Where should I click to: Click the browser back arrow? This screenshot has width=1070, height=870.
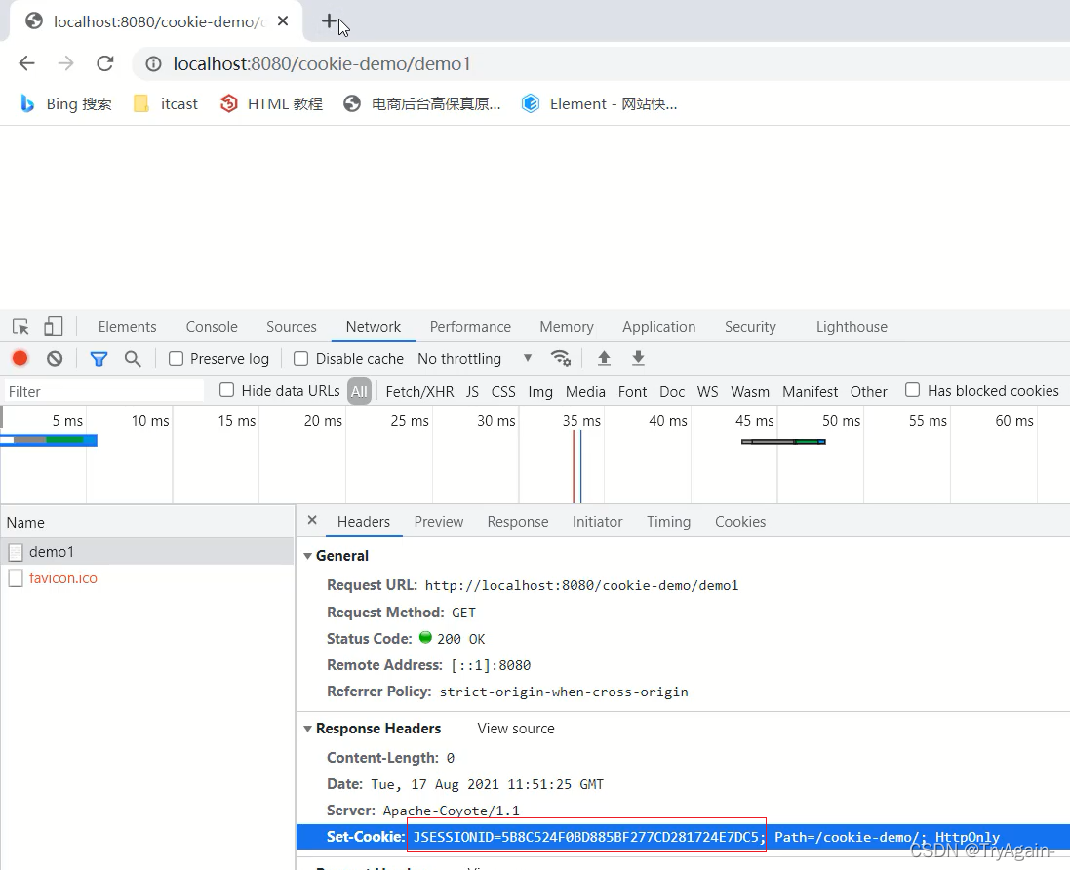[x=26, y=63]
